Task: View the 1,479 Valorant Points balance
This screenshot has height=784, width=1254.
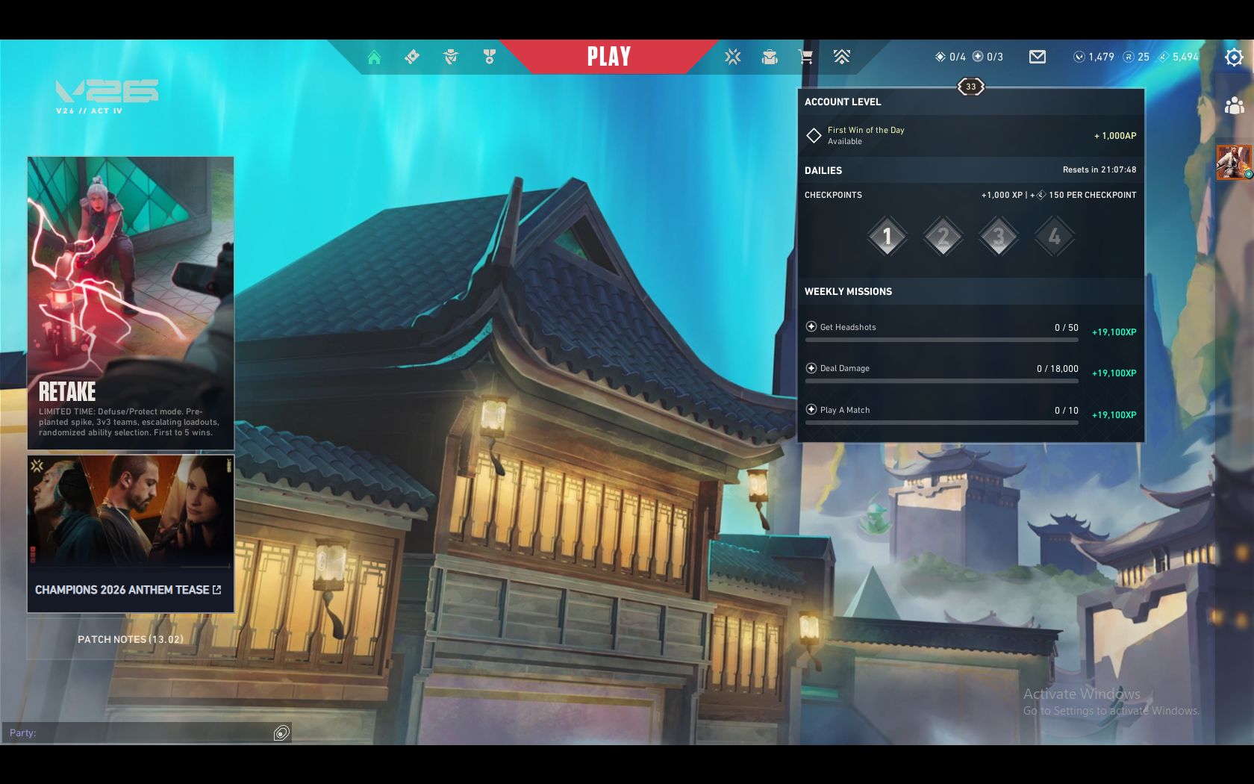Action: click(1094, 57)
